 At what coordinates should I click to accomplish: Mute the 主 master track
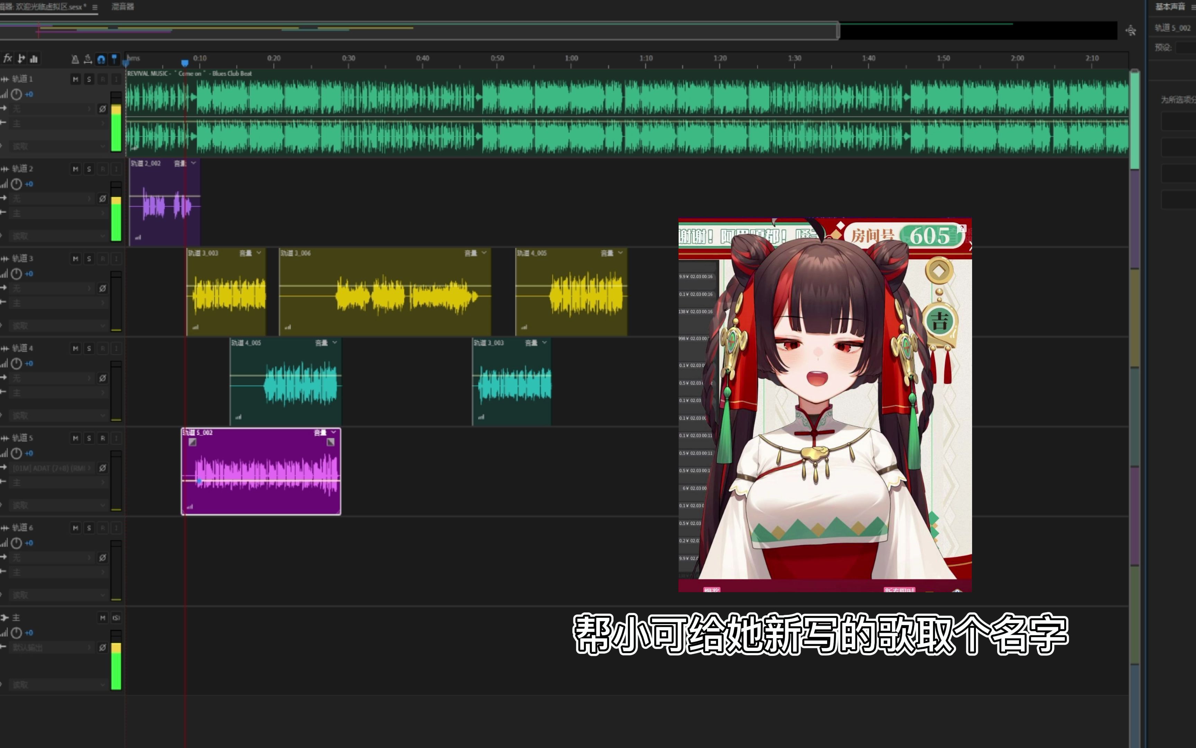(x=103, y=618)
